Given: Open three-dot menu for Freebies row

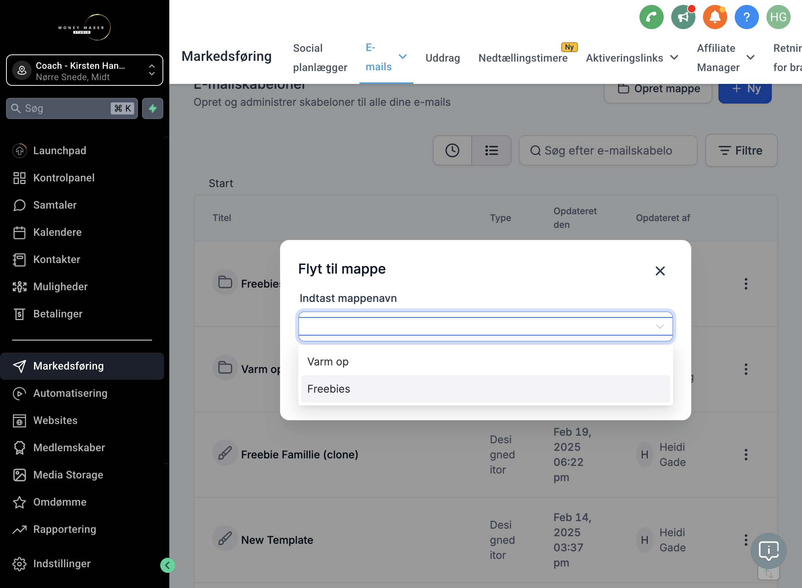Looking at the screenshot, I should click(x=746, y=284).
